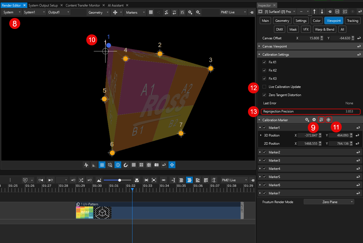This screenshot has height=243, width=363.
Task: Open Frustum Render Mode Zero Plane dropdown
Action: pyautogui.click(x=329, y=202)
